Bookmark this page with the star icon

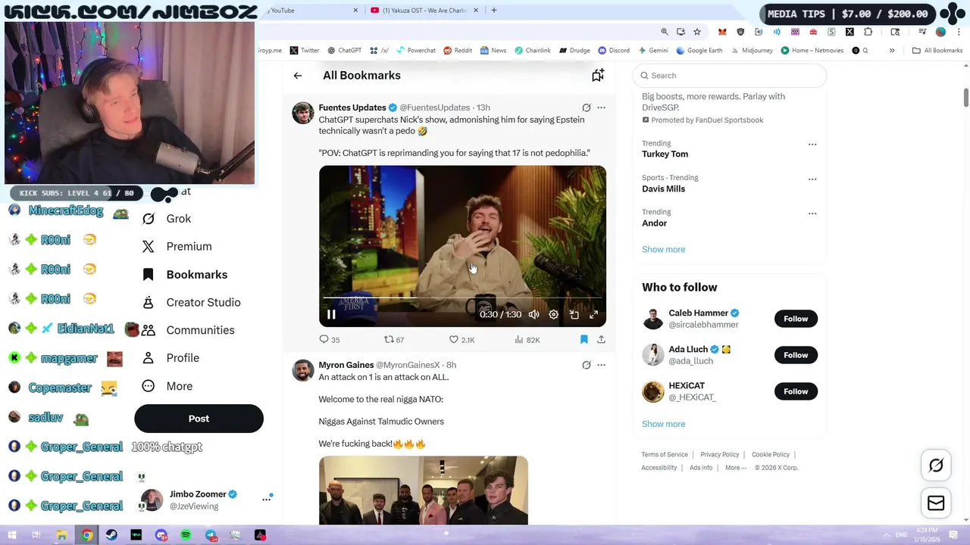tap(697, 32)
